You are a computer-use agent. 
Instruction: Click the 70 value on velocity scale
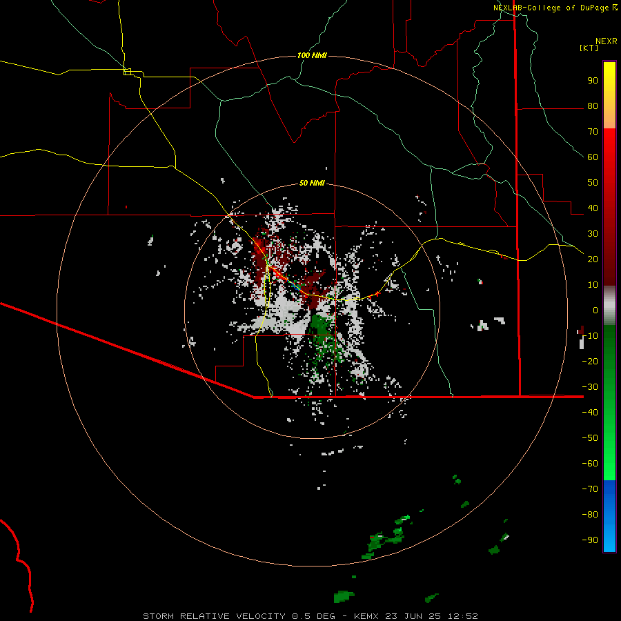coord(593,132)
